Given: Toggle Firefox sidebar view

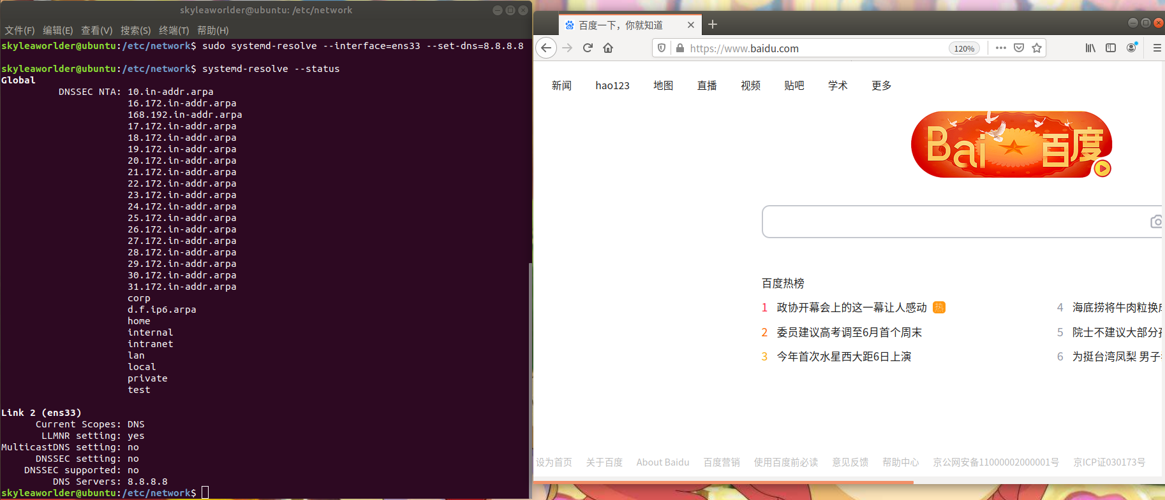Looking at the screenshot, I should (1111, 48).
